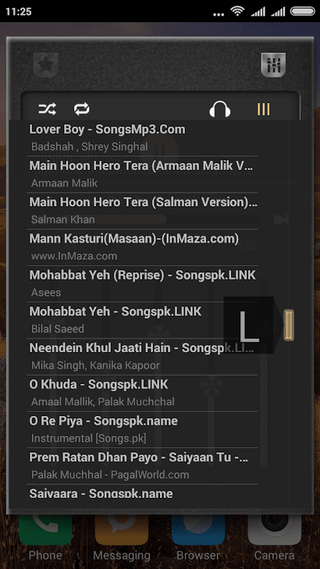Play Prem Ratan Dhan Payo song
The height and width of the screenshot is (569, 320).
(x=142, y=466)
